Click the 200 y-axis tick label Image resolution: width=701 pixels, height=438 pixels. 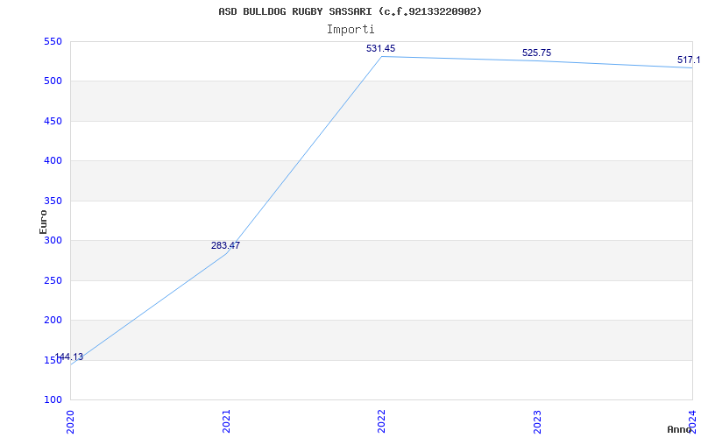[52, 320]
